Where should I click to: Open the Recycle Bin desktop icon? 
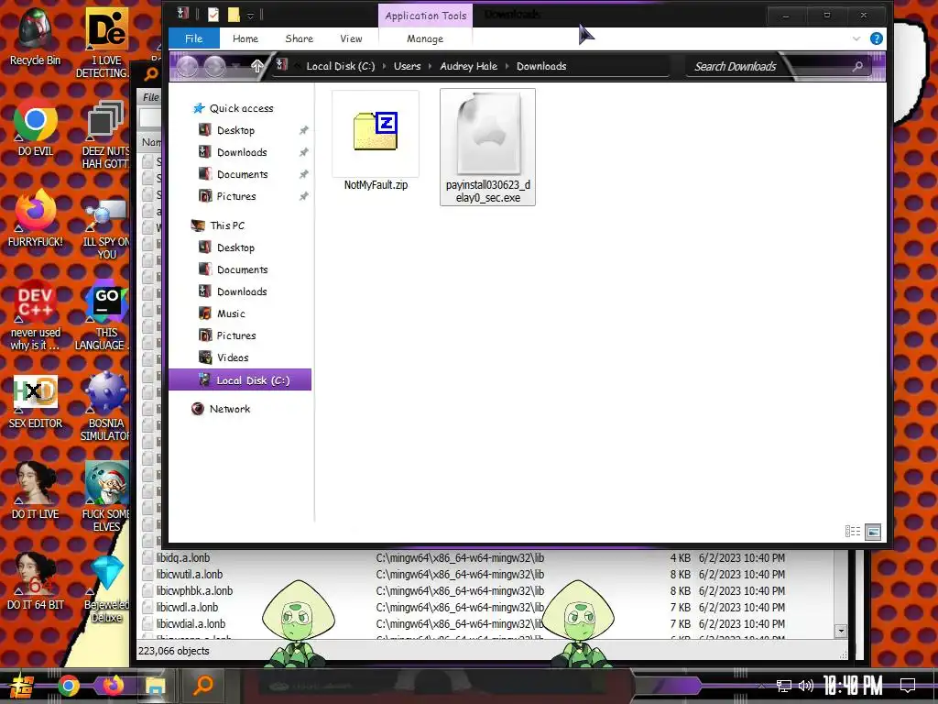click(36, 36)
